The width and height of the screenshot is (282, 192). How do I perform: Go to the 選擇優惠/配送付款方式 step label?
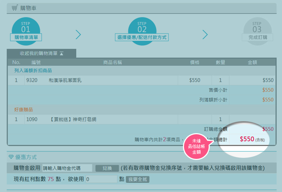click(x=142, y=37)
